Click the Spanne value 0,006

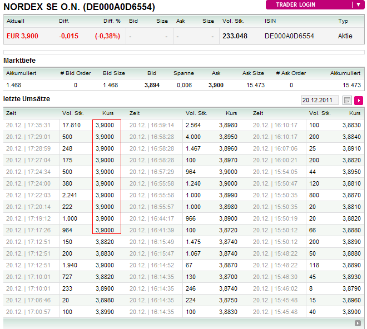(184, 85)
